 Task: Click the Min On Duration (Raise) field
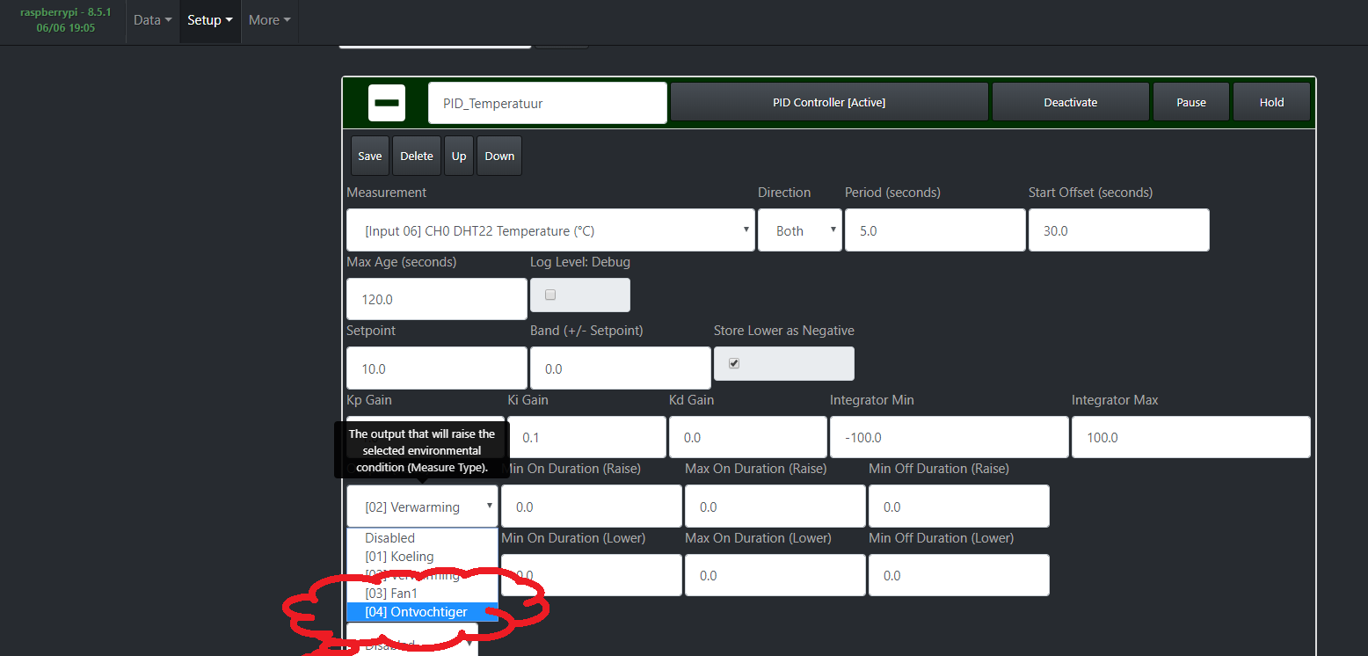tap(591, 507)
